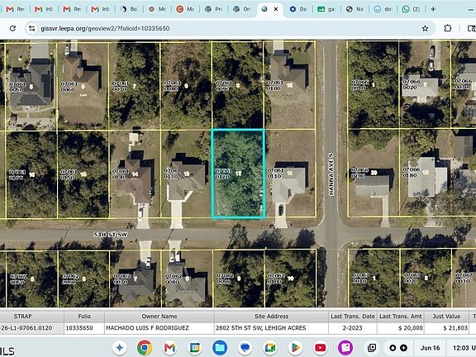
Task: Click owner MACHADO LUIS F RODRIGUEZ cell
Action: 159,328
